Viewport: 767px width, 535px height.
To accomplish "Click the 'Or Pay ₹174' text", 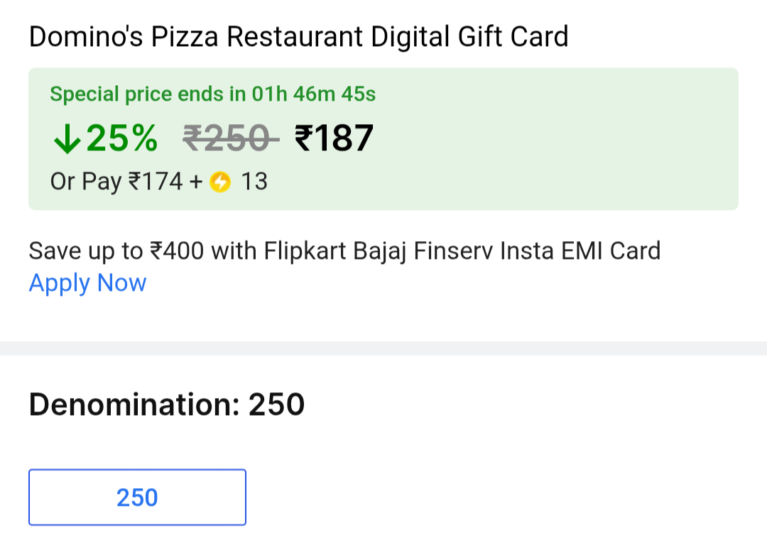I will 116,182.
